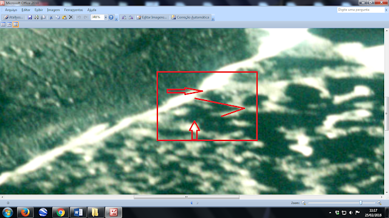Image resolution: width=389 pixels, height=218 pixels.
Task: Open Word from the taskbar
Action: [x=78, y=213]
